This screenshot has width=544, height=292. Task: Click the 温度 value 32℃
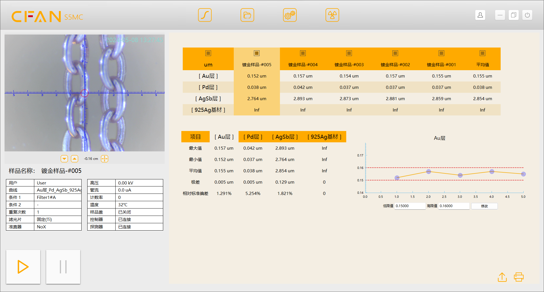[139, 205]
